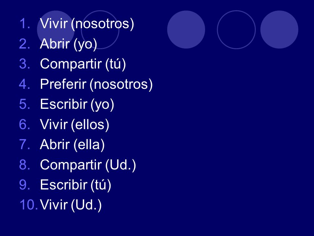Click the text "Vivir (nosotros)" in item 1
314x236 pixels.
(87, 24)
